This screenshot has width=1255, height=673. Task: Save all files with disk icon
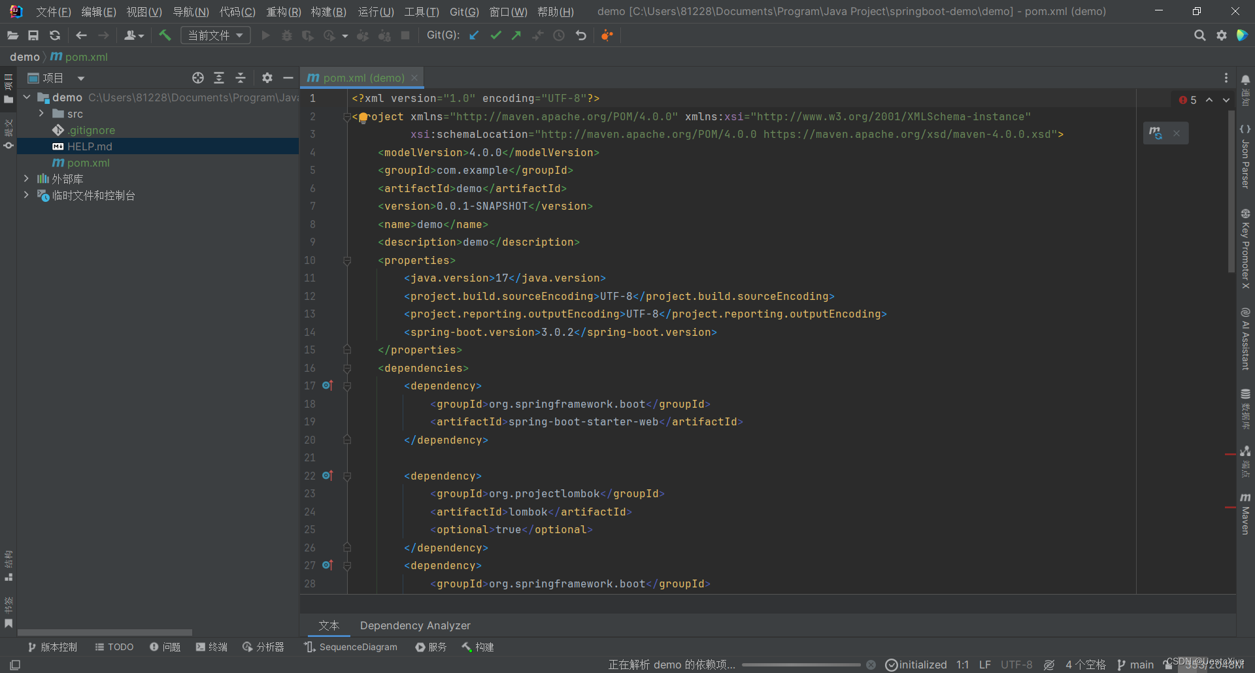pyautogui.click(x=33, y=35)
